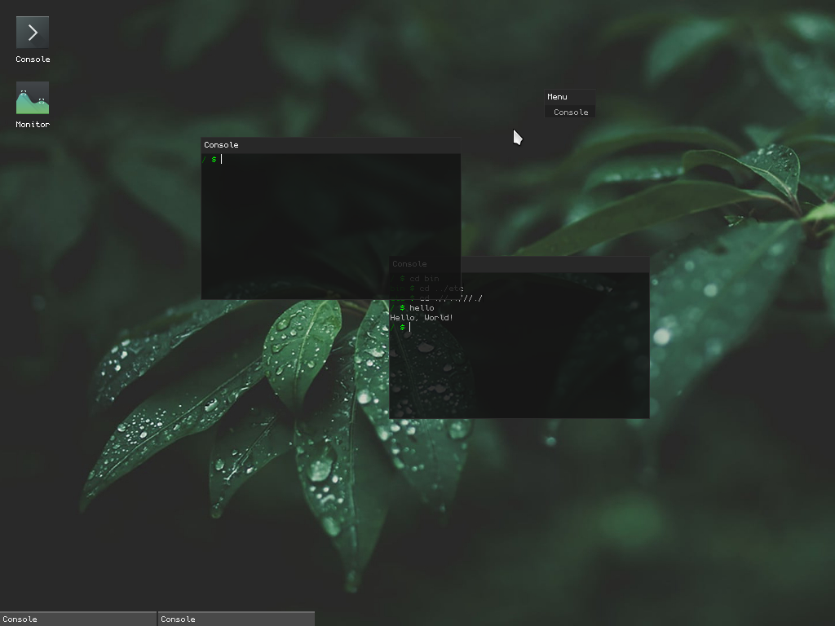Open the Console desktop icon with arrow

click(33, 33)
